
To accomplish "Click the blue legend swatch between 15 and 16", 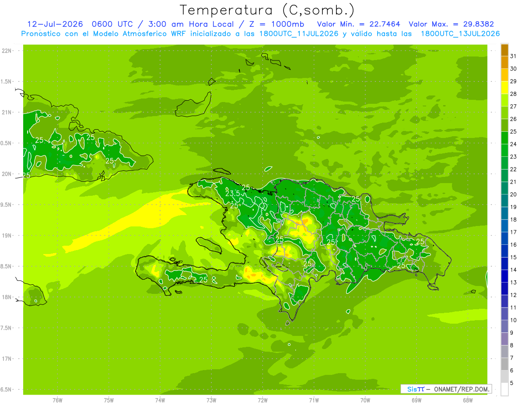I will 504,251.
